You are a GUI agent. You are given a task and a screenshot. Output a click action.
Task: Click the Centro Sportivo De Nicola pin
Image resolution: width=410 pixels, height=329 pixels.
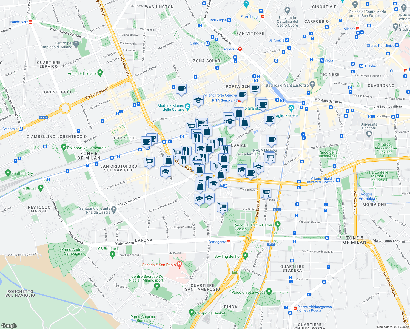157,287
